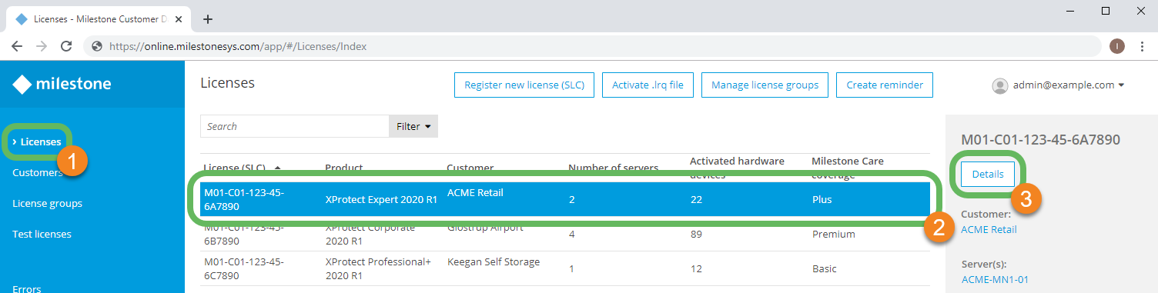
Task: Click the browser forward arrow
Action: click(42, 46)
